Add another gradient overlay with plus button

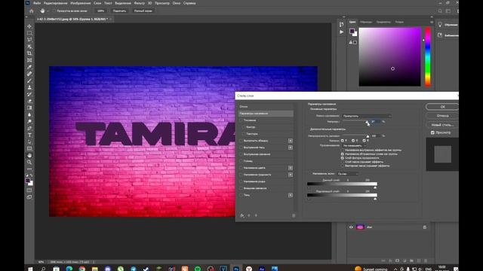coord(291,175)
